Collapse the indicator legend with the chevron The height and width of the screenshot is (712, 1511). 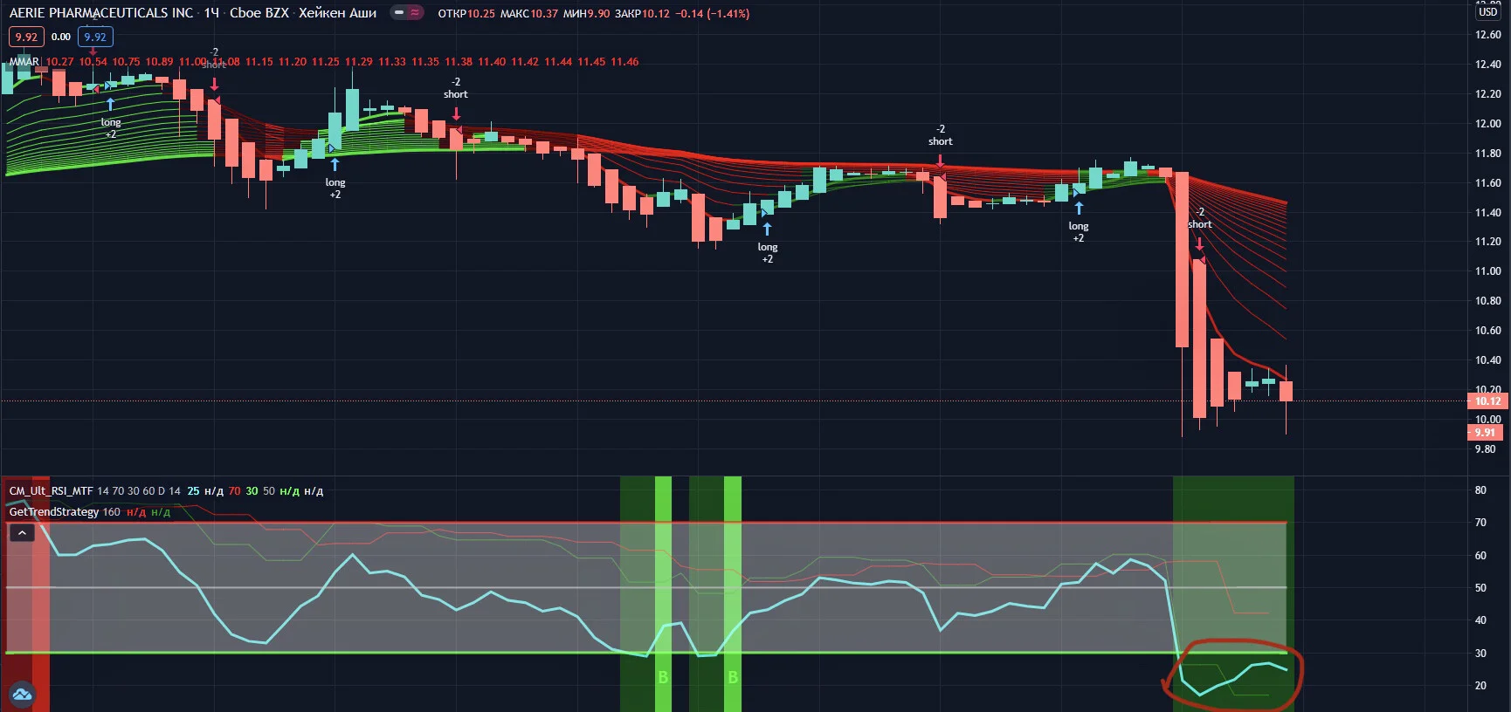pyautogui.click(x=22, y=532)
